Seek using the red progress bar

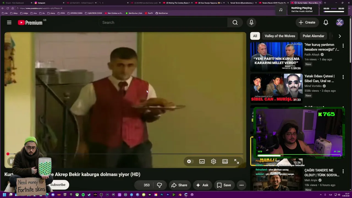click(x=125, y=154)
